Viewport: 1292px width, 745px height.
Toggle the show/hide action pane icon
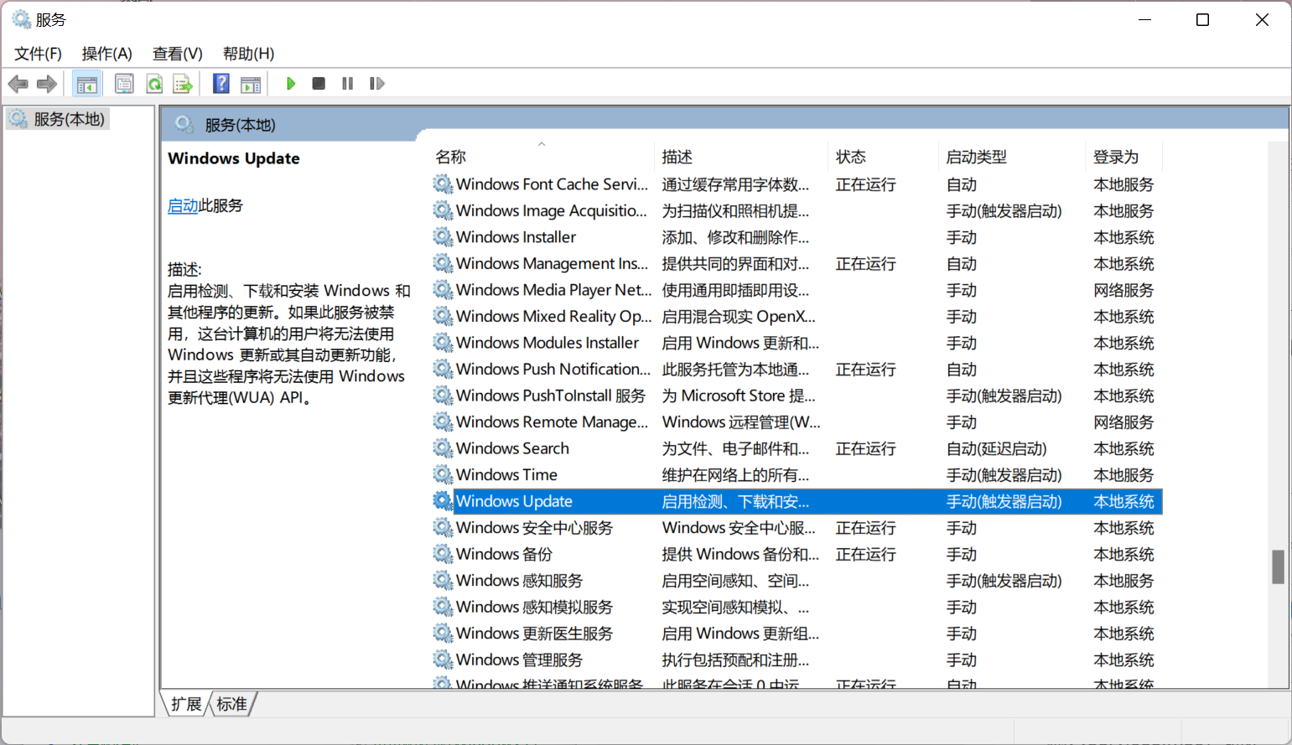[251, 84]
